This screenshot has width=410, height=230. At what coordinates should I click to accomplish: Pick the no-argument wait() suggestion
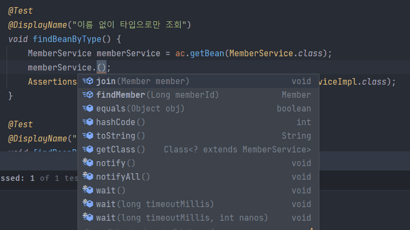click(x=111, y=191)
